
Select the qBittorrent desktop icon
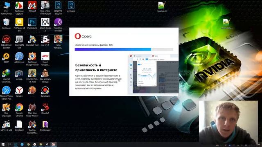point(19,58)
